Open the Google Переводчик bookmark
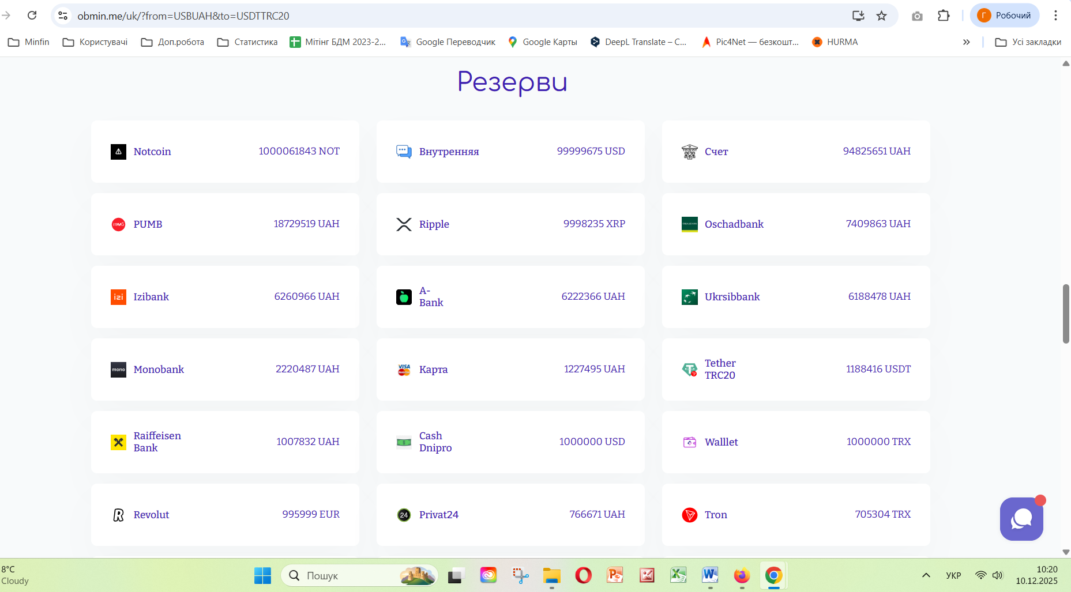The image size is (1071, 592). (x=448, y=42)
